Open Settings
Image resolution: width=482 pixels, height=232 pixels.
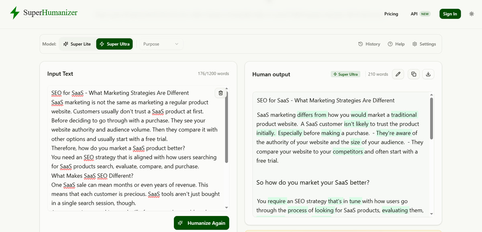(424, 44)
